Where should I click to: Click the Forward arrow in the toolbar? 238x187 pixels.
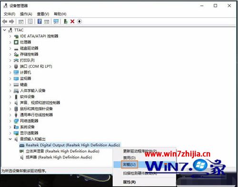click(11, 21)
